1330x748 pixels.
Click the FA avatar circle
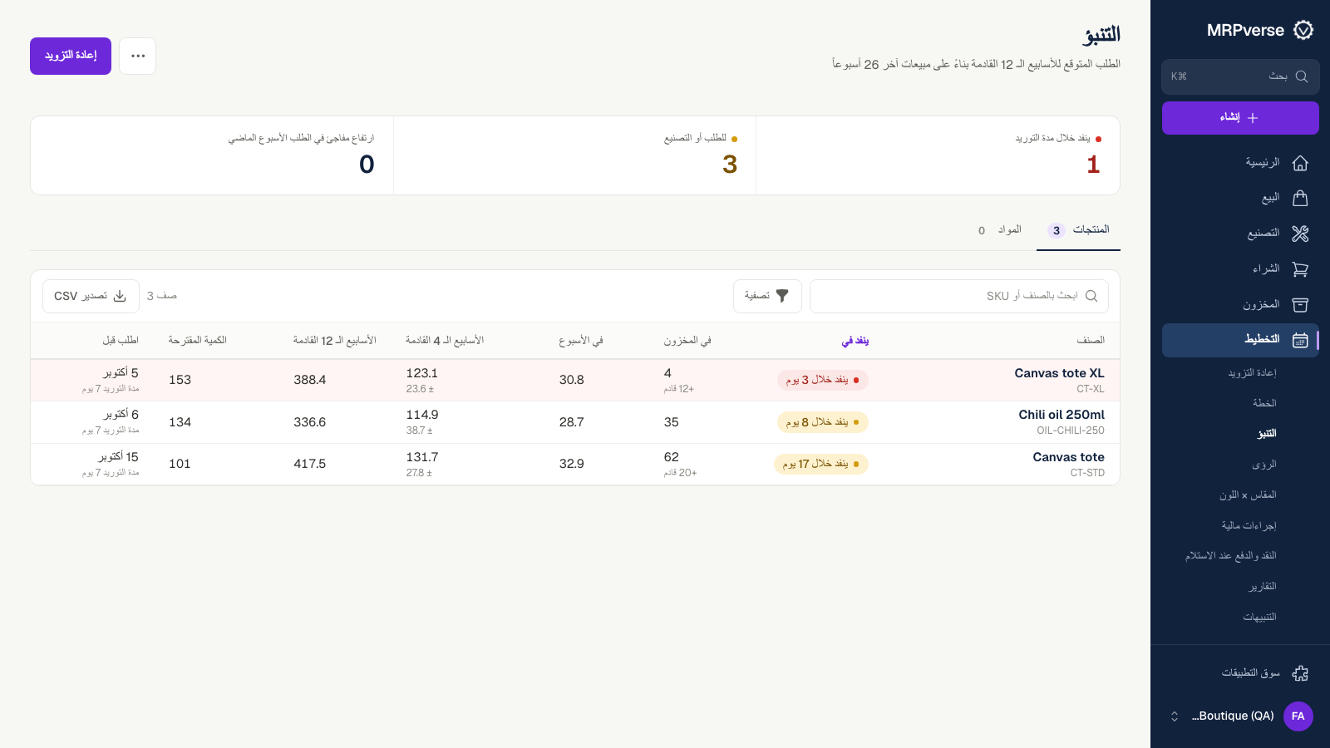pyautogui.click(x=1298, y=716)
